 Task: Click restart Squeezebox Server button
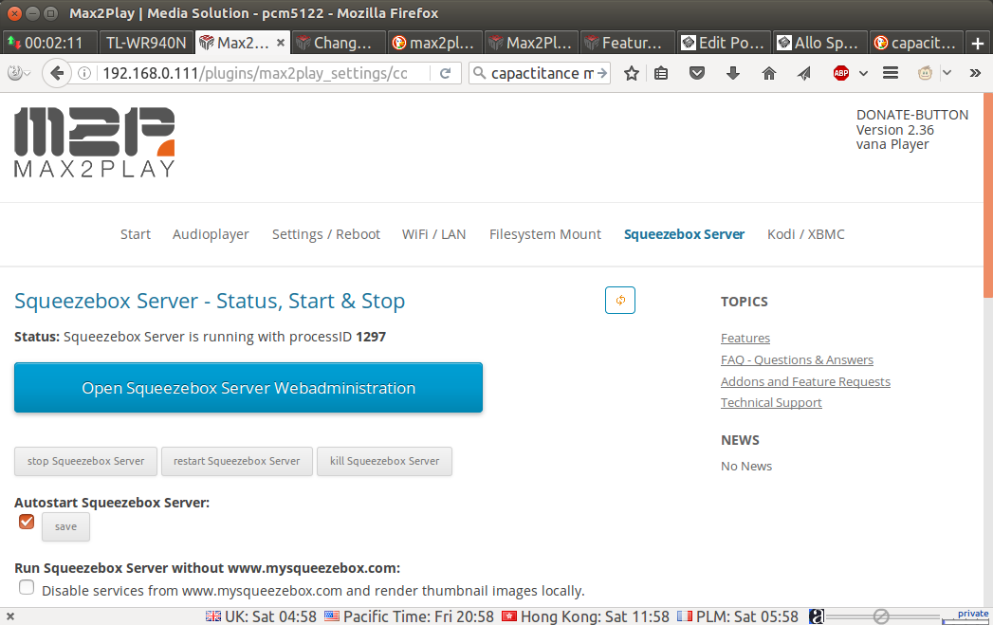click(237, 461)
